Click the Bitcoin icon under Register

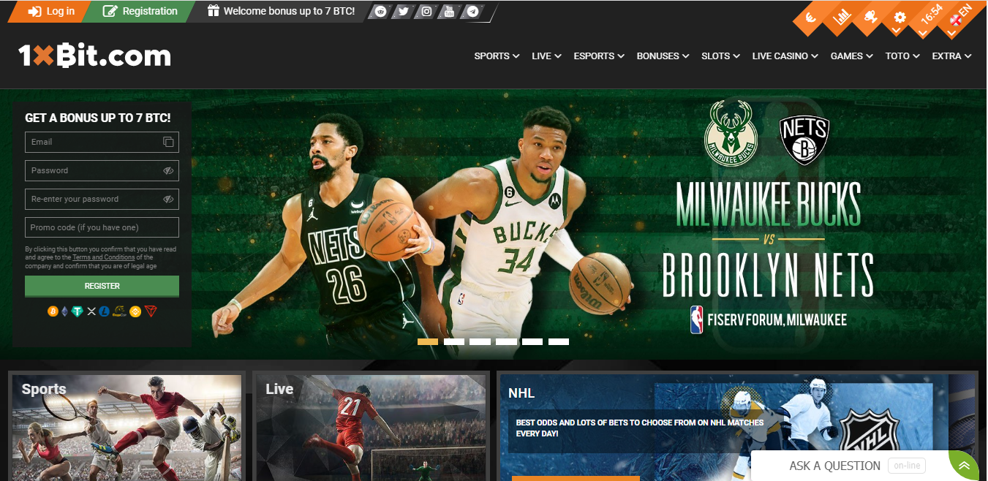pos(53,311)
